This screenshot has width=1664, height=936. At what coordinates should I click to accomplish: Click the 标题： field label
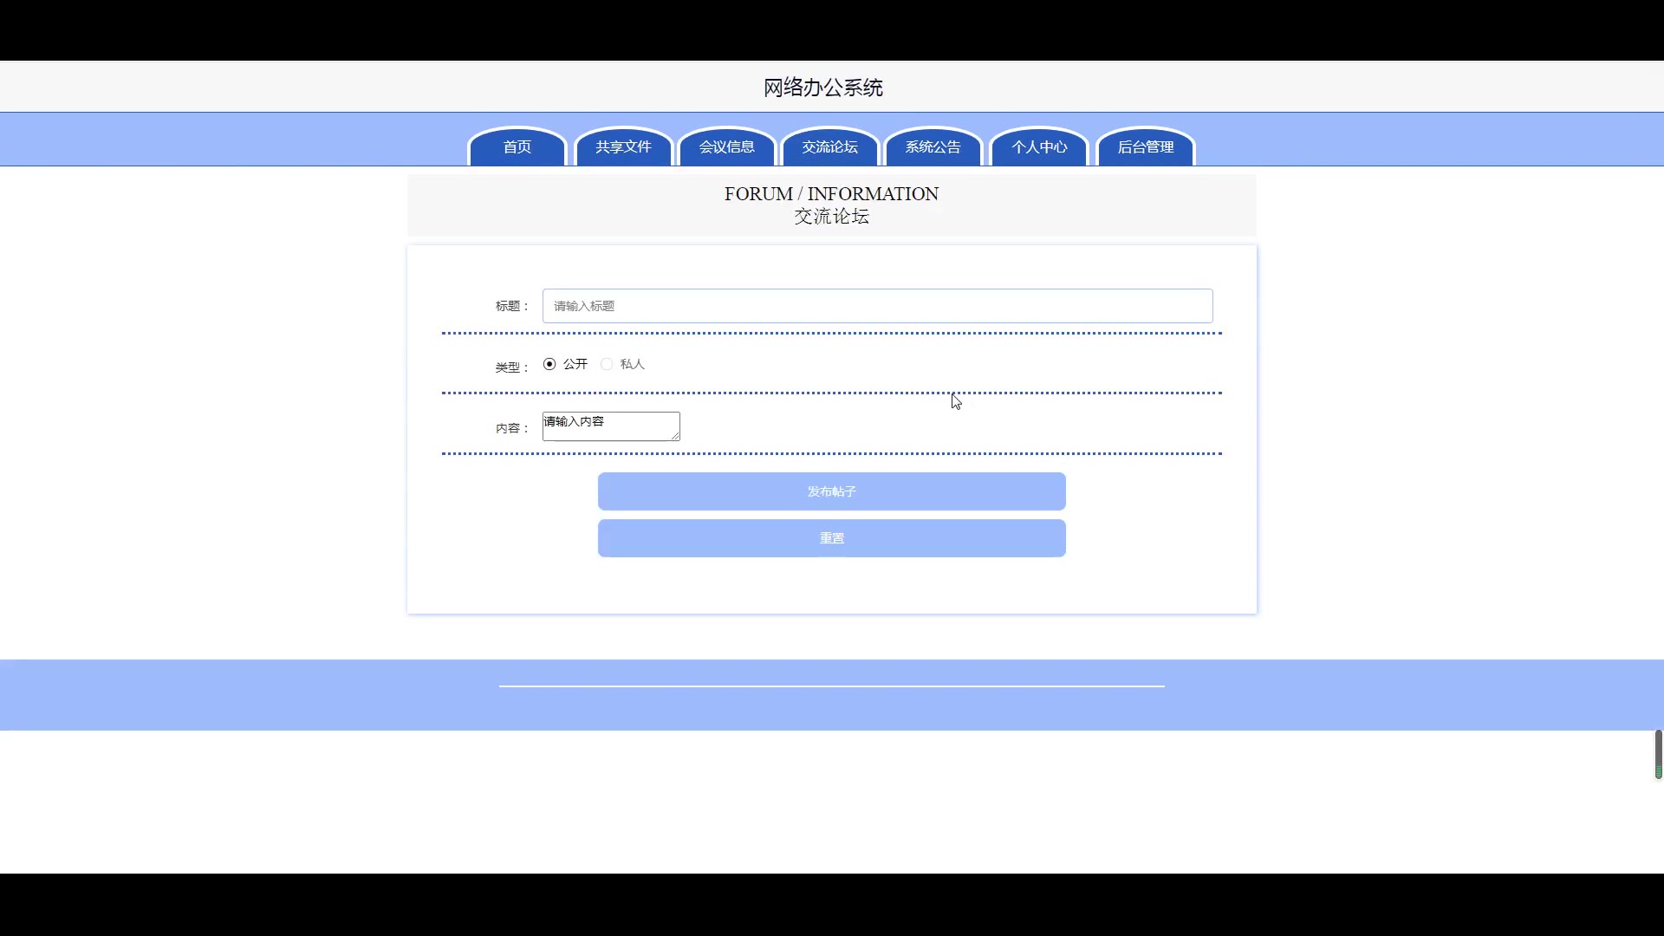coord(511,306)
